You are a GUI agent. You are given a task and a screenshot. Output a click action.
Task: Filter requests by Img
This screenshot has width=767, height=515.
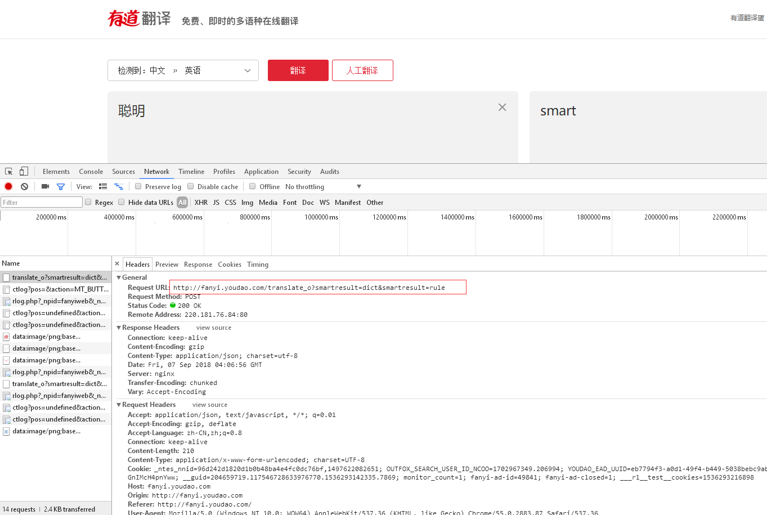click(x=247, y=203)
